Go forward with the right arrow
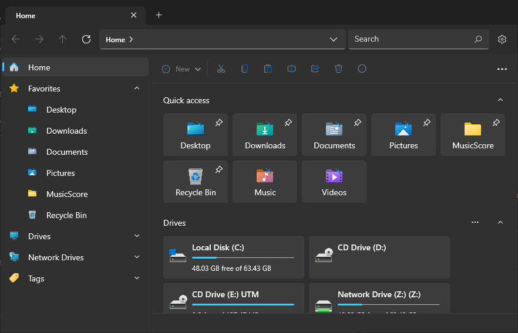Image resolution: width=518 pixels, height=333 pixels. pos(39,39)
